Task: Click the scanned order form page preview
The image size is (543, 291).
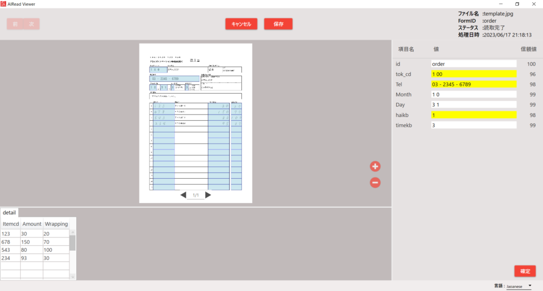Action: click(196, 123)
